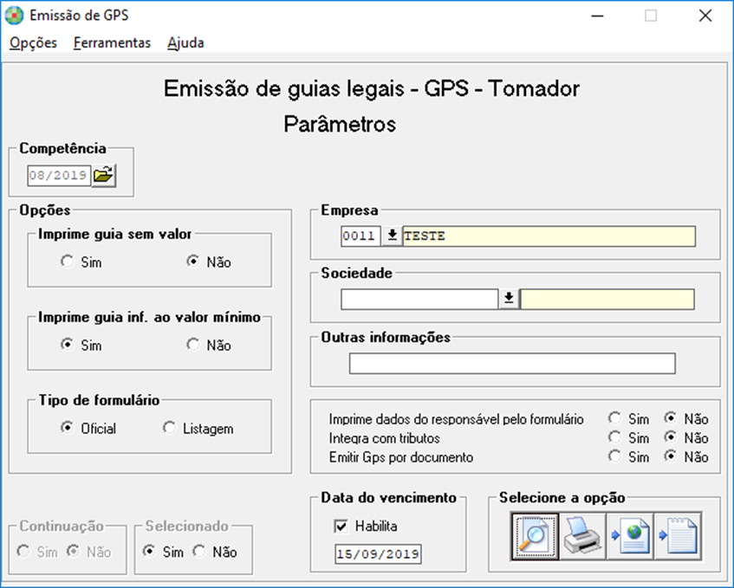Viewport: 734px width, 588px height.
Task: Click the export-to-text-file document icon
Action: (678, 536)
